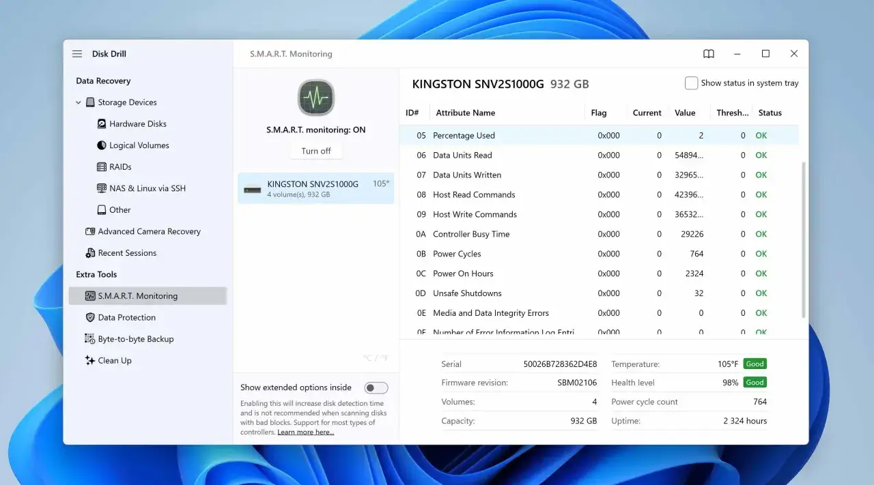This screenshot has width=874, height=485.
Task: Select the Logical Volumes icon
Action: (x=102, y=145)
